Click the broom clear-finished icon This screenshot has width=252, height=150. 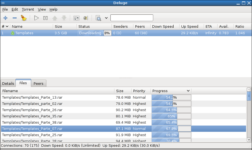click(24, 18)
